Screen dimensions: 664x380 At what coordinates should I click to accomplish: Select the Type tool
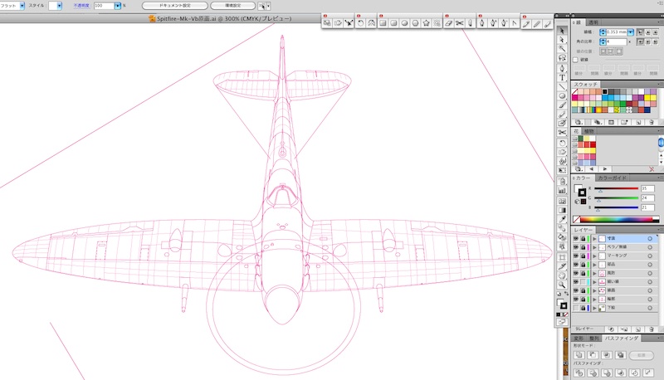(x=562, y=77)
